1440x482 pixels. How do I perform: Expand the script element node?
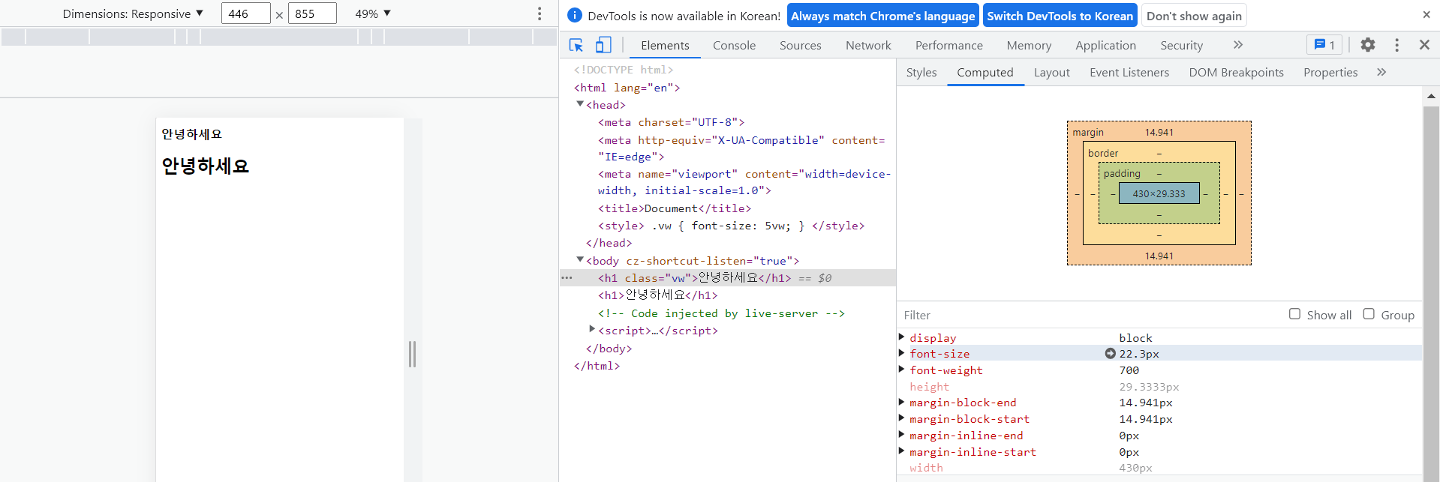tap(592, 330)
